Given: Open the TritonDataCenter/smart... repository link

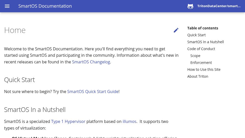Looking at the screenshot, I should [x=219, y=6].
